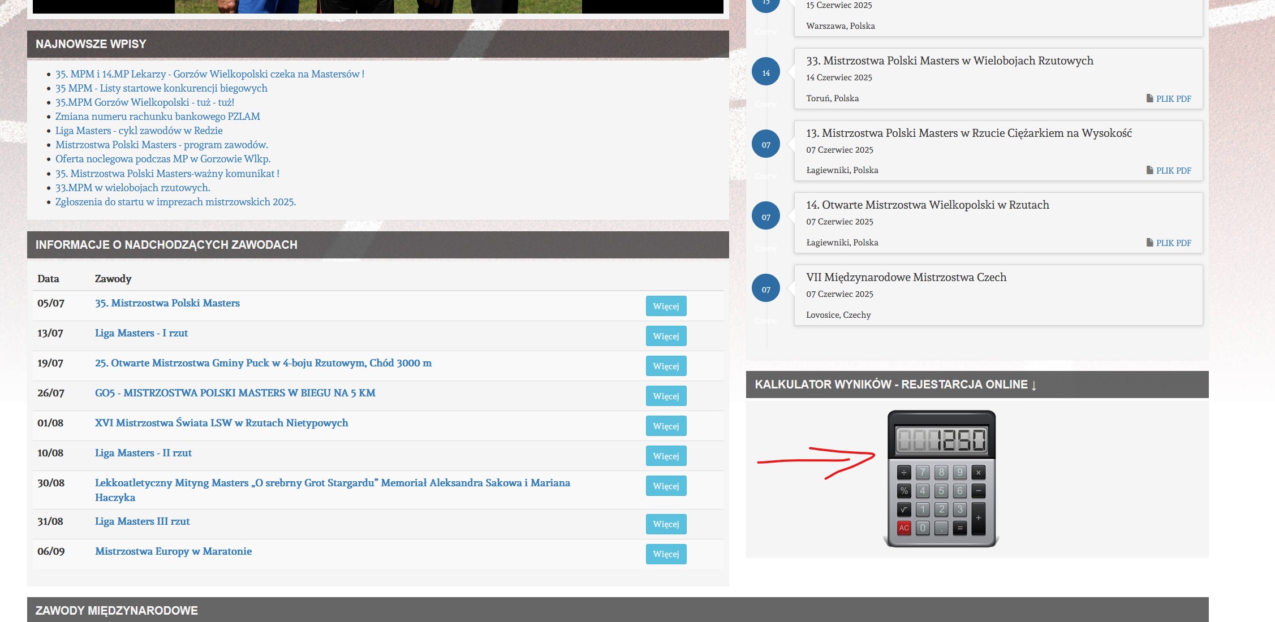Open XVI Mistrzostwa Świata LSW competition link

click(221, 423)
